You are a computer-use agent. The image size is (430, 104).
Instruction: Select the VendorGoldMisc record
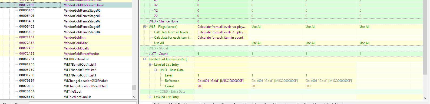[76, 43]
